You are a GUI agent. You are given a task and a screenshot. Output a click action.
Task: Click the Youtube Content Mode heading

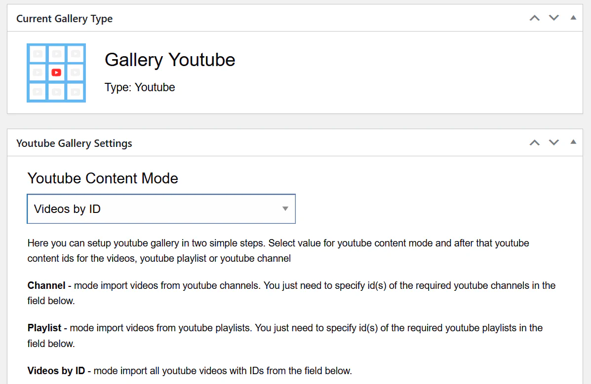(103, 178)
